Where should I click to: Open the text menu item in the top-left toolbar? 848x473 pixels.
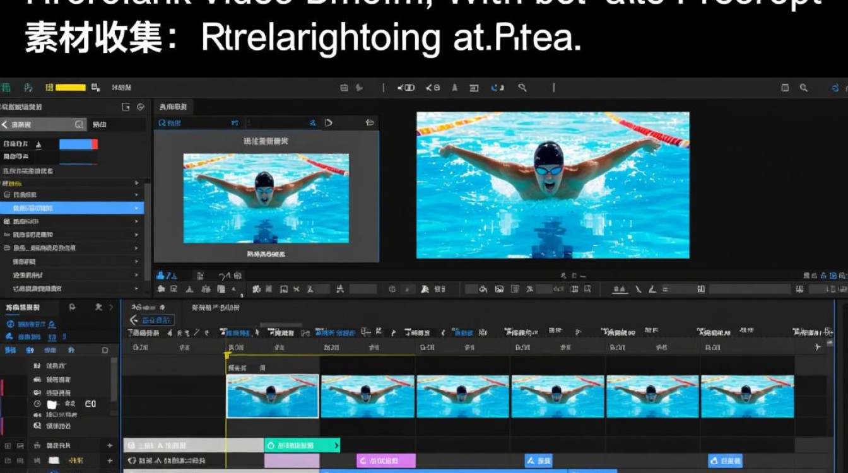[121, 88]
